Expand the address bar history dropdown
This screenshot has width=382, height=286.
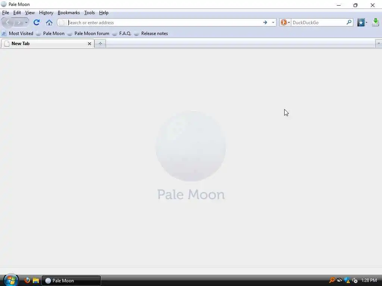pos(273,23)
